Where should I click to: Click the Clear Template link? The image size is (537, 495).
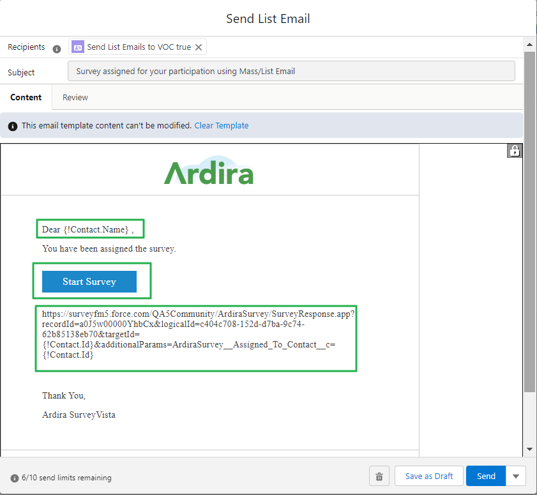pyautogui.click(x=221, y=126)
